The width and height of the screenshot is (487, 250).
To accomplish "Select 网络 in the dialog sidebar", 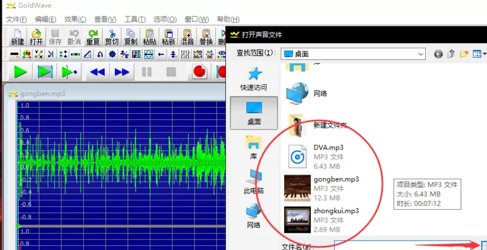I will pos(254,215).
